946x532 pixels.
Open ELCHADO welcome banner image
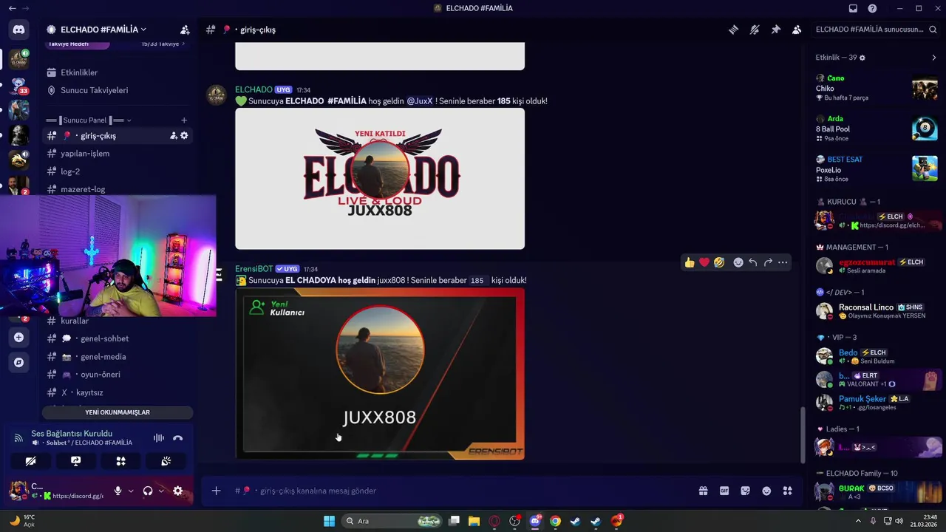coord(380,179)
